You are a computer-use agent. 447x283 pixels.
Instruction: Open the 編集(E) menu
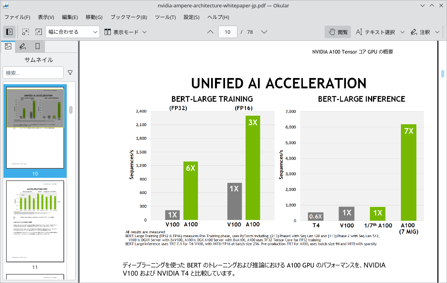click(70, 17)
